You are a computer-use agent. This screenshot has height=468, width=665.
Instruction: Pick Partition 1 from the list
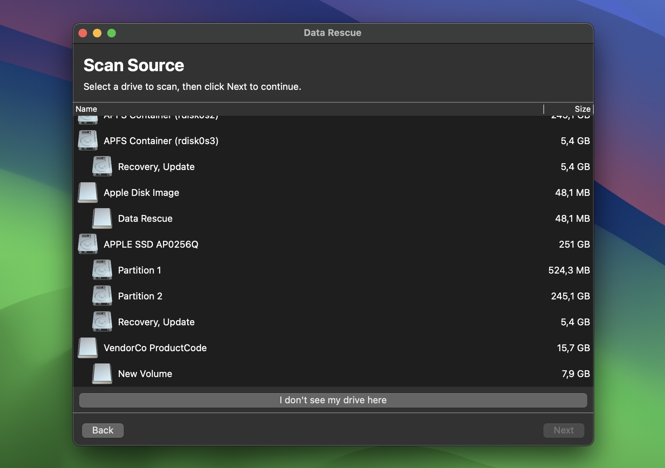coord(140,270)
